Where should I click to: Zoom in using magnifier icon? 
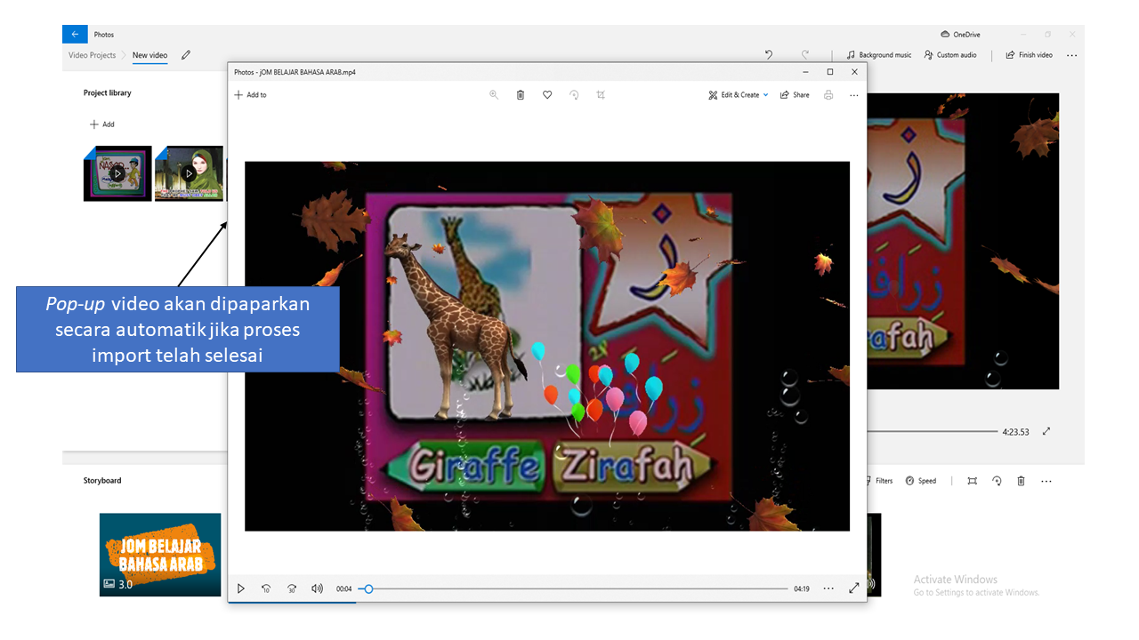tap(494, 95)
